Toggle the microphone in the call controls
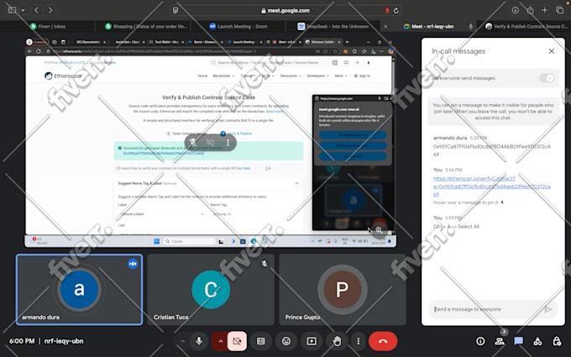571x357 pixels. pyautogui.click(x=199, y=341)
